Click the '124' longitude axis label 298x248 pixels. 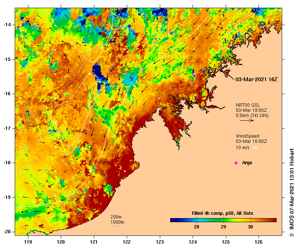pyautogui.click(x=193, y=242)
